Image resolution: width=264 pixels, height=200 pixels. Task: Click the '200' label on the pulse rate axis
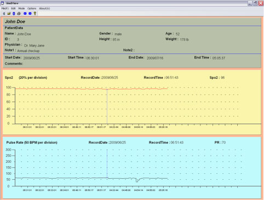(8, 162)
